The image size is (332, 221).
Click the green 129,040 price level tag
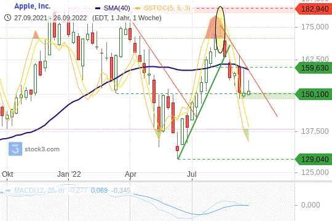(x=314, y=159)
